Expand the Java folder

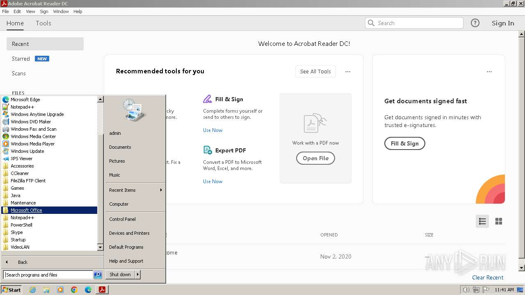point(49,195)
